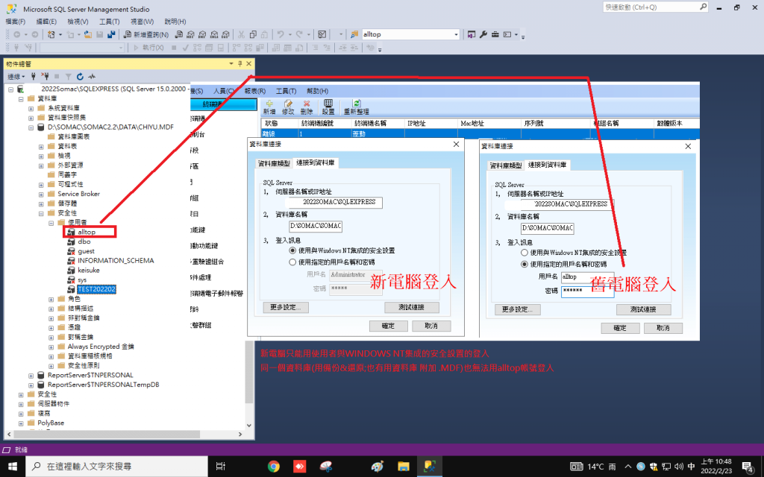Click the Undo arrow icon
This screenshot has height=477, width=764.
coord(281,34)
